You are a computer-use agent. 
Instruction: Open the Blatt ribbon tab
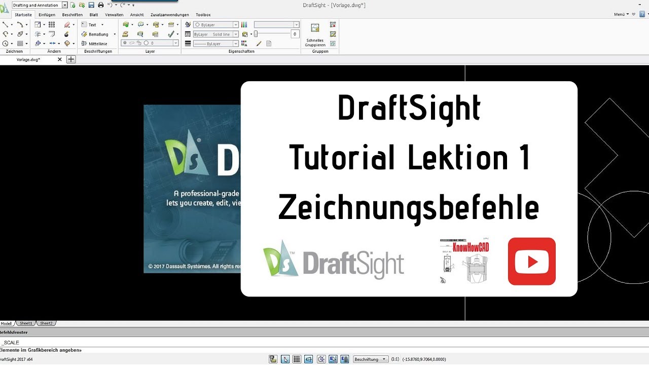click(94, 15)
